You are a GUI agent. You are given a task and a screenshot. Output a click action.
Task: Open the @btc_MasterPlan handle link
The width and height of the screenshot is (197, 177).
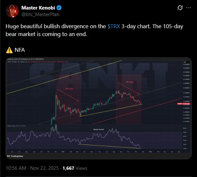40,14
